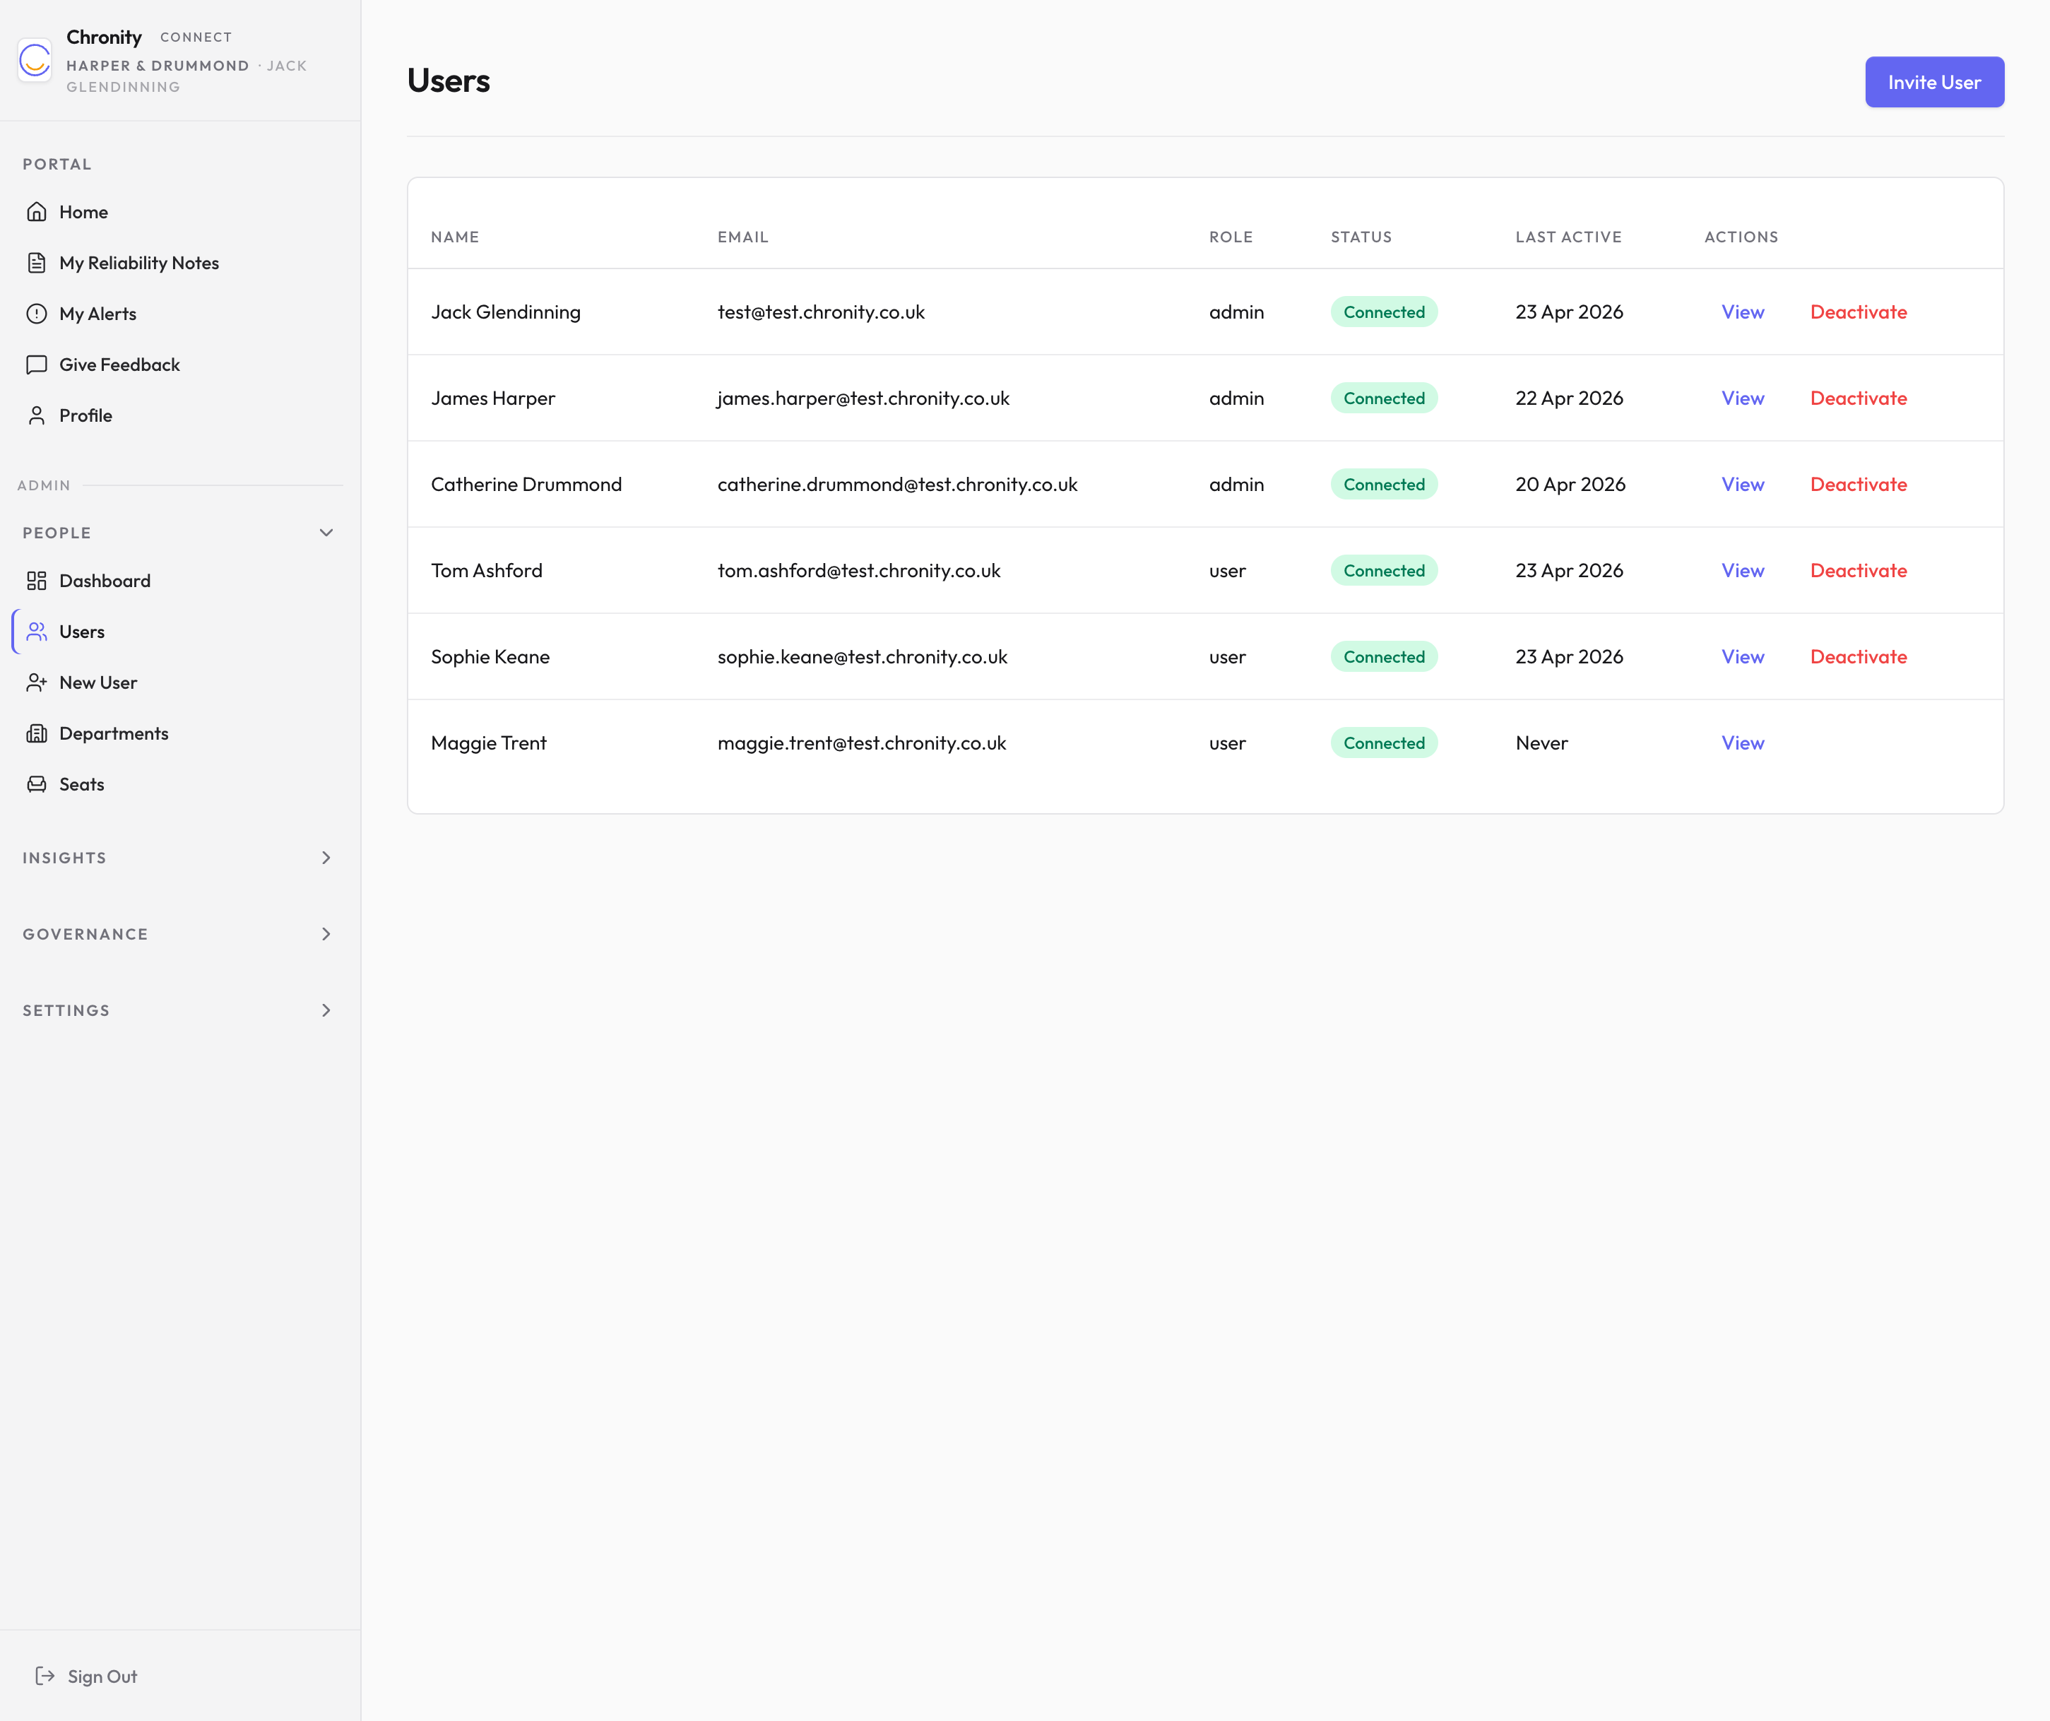Expand the Settings section

325,1010
